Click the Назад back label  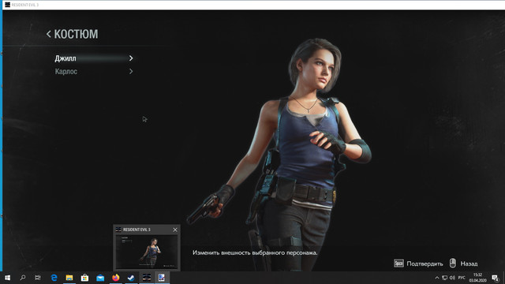(469, 263)
